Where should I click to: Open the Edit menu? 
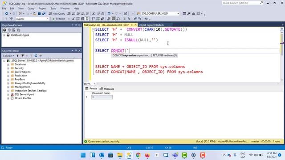[x=12, y=8]
